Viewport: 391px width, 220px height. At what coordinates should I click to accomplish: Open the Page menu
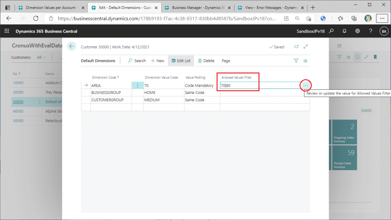(226, 61)
